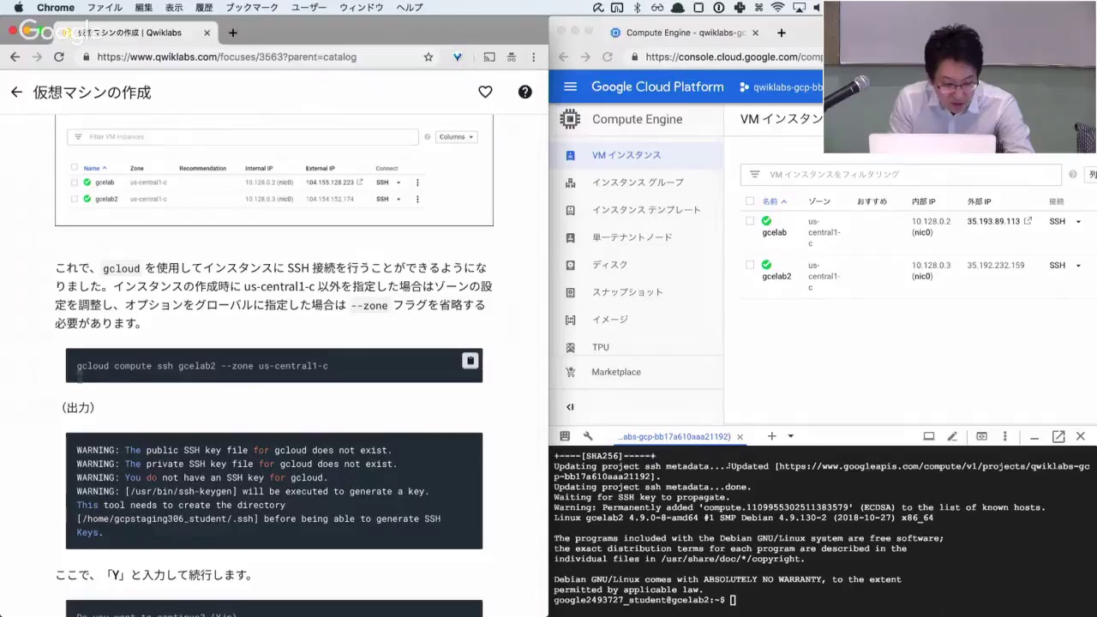Click the 単一テナントノード sidebar icon
This screenshot has height=617, width=1097.
click(571, 237)
